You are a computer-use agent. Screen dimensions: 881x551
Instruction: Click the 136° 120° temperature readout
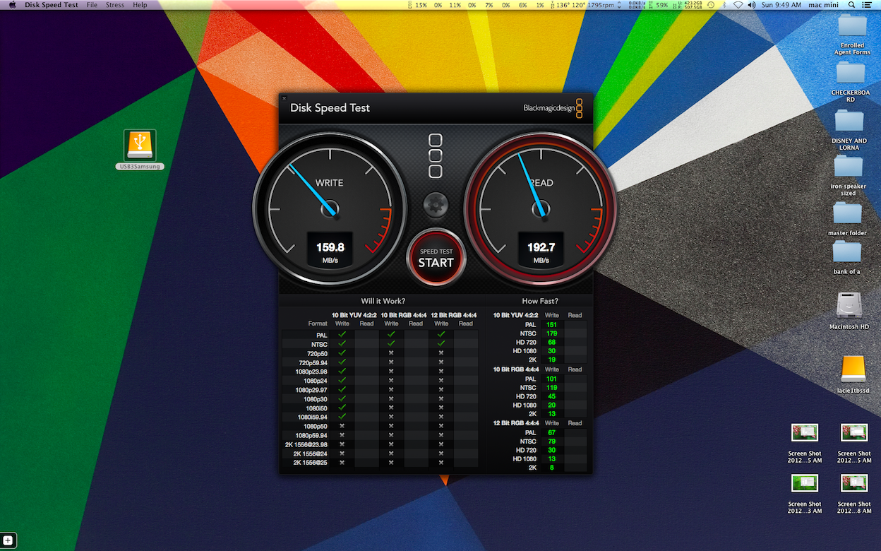coord(572,5)
